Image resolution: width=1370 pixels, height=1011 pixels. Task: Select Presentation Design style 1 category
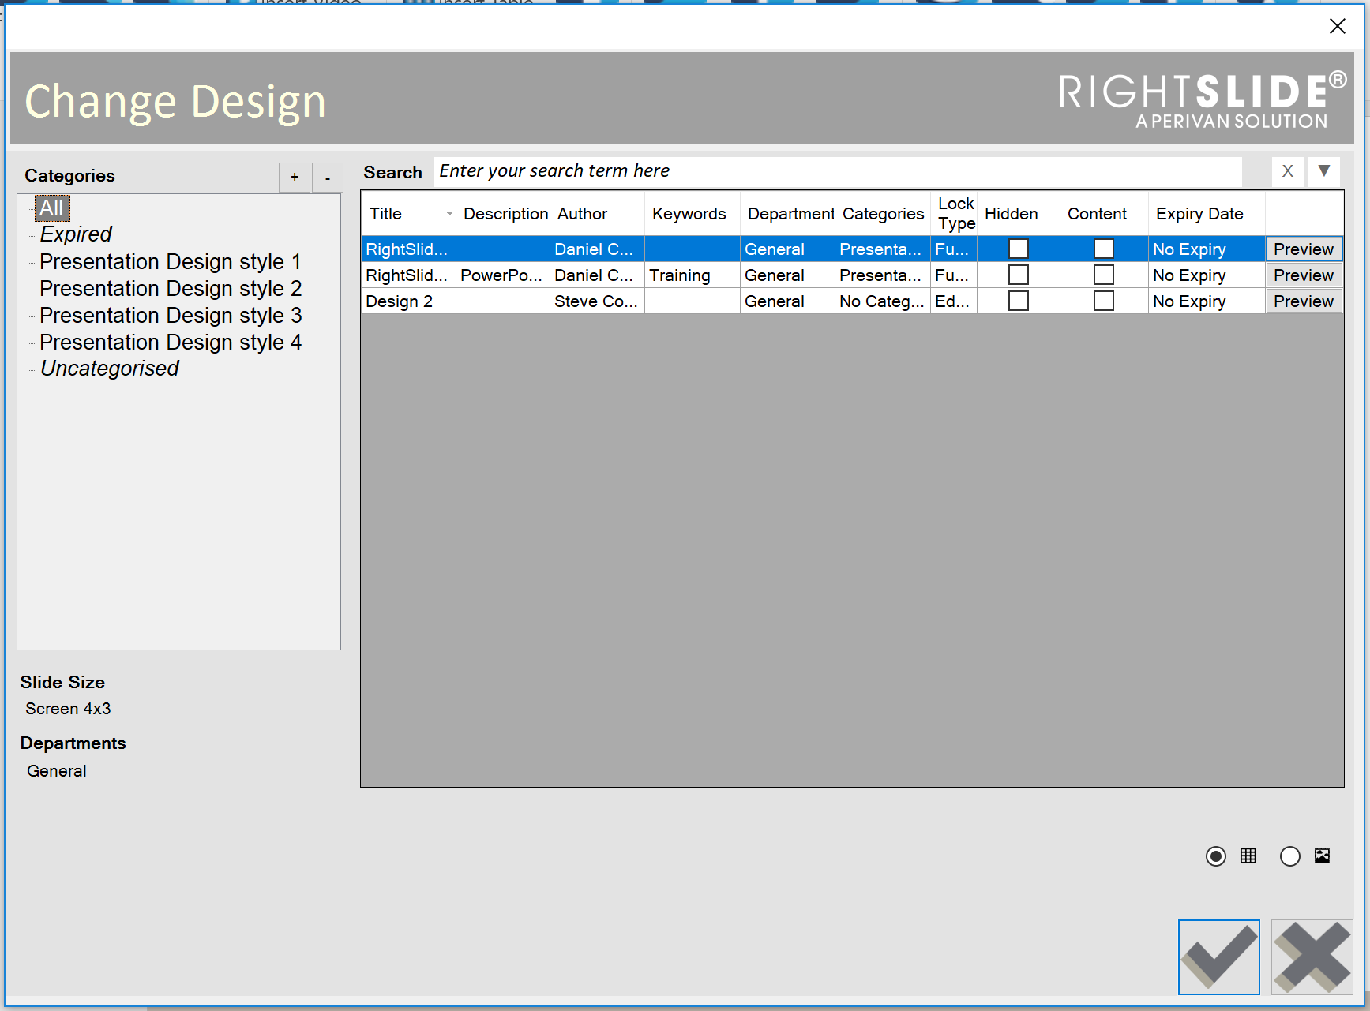[x=171, y=261]
